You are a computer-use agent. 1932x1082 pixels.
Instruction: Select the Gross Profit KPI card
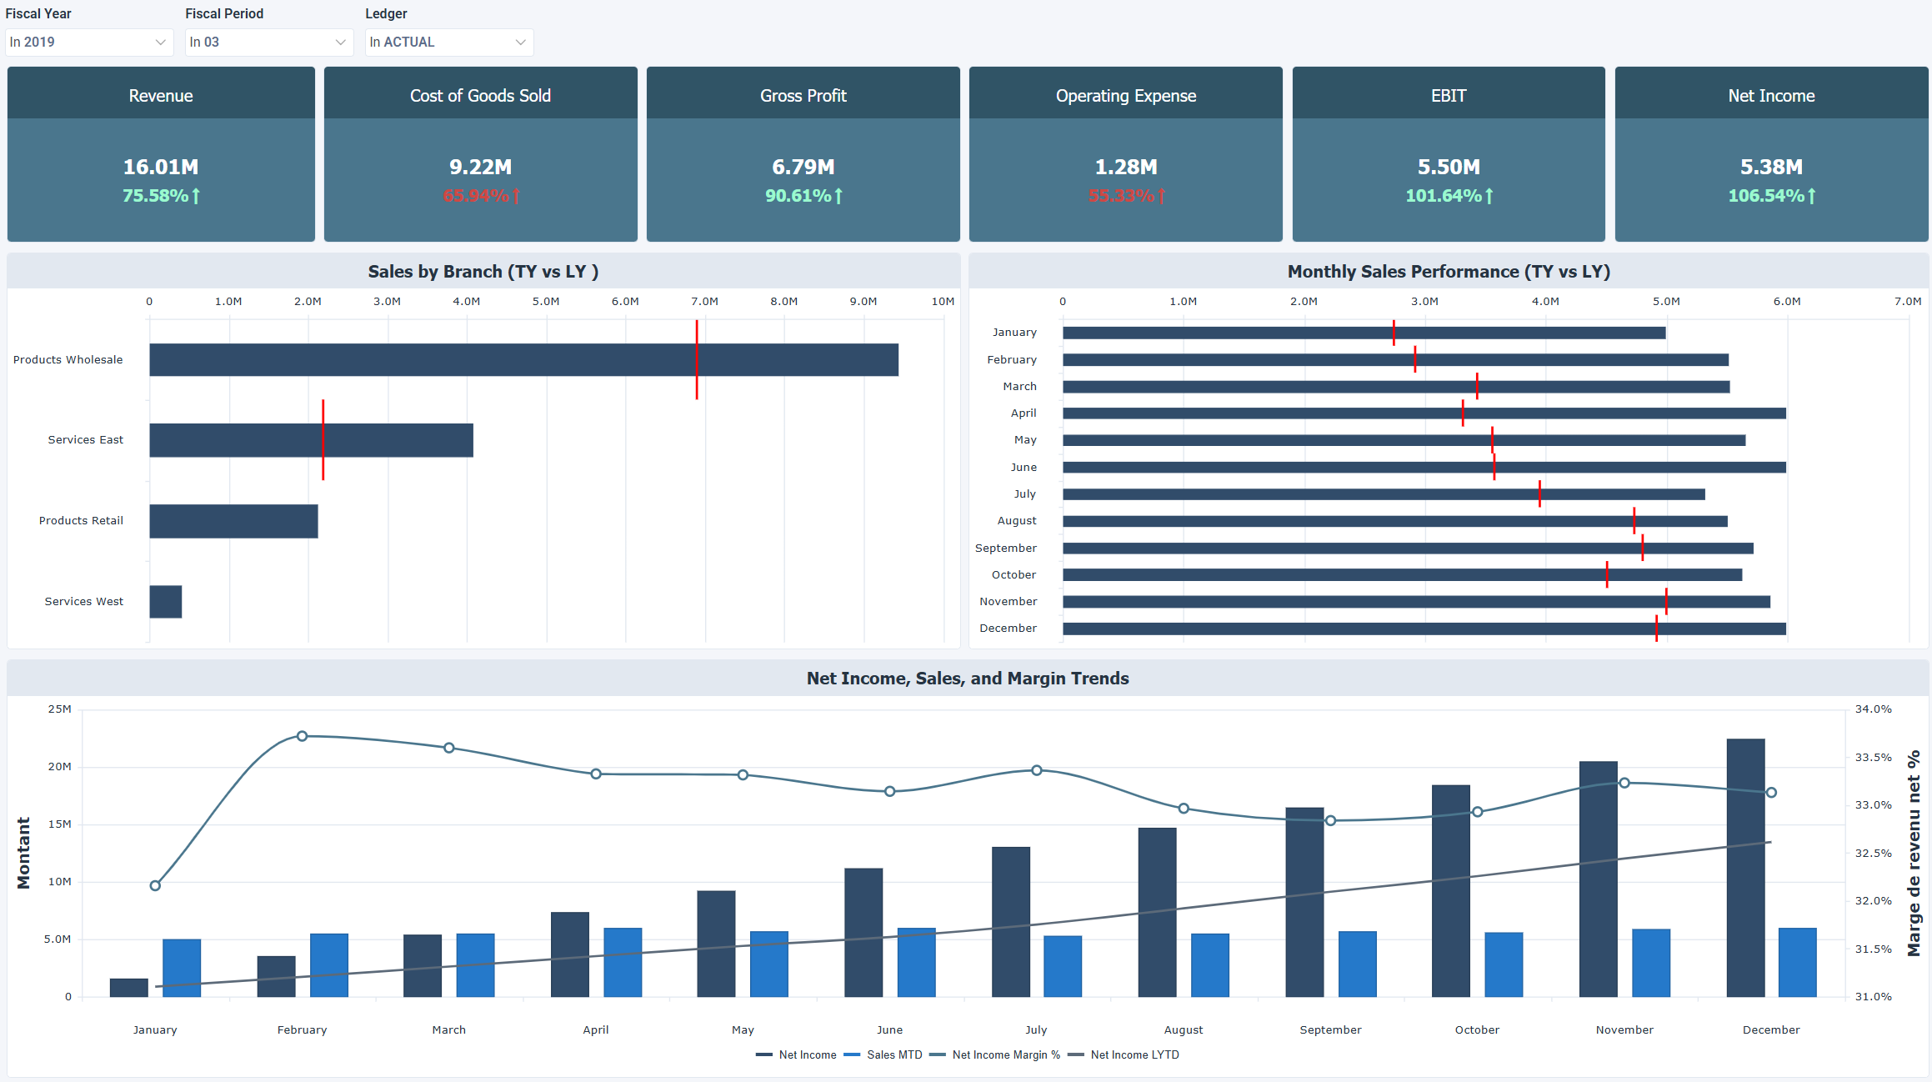(x=803, y=153)
